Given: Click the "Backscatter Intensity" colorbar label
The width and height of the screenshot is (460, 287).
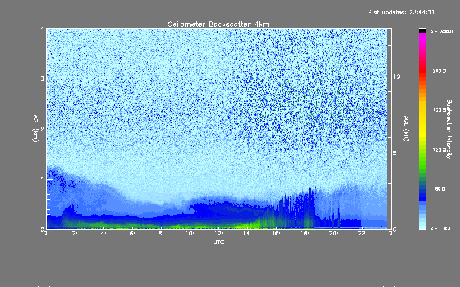Looking at the screenshot, I should (449, 129).
